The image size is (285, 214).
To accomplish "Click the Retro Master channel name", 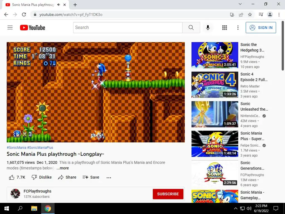I will click(x=250, y=86).
